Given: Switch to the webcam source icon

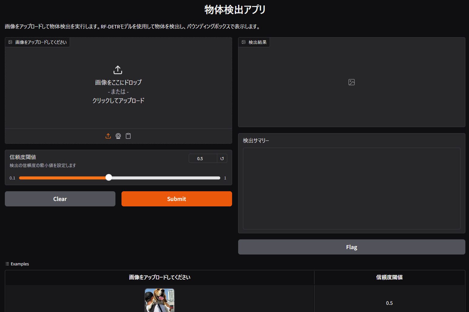Looking at the screenshot, I should click(118, 136).
